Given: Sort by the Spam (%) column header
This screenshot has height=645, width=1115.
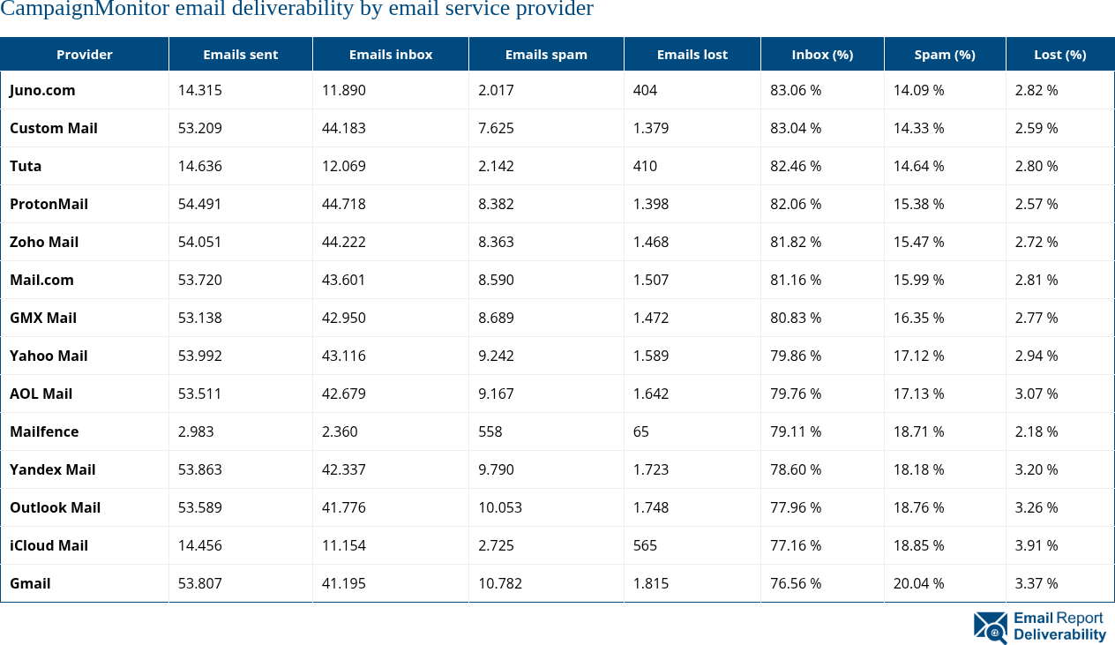Looking at the screenshot, I should pos(944,54).
